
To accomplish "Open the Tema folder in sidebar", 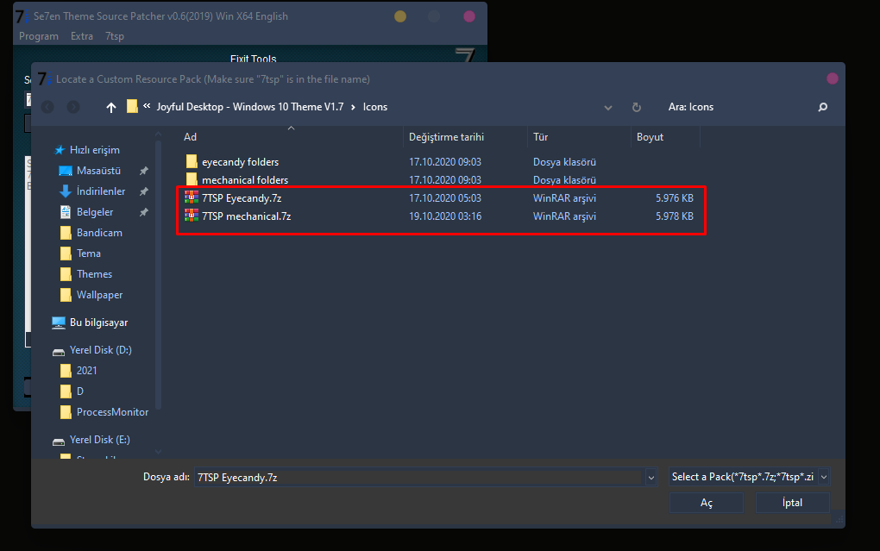I will pyautogui.click(x=89, y=254).
